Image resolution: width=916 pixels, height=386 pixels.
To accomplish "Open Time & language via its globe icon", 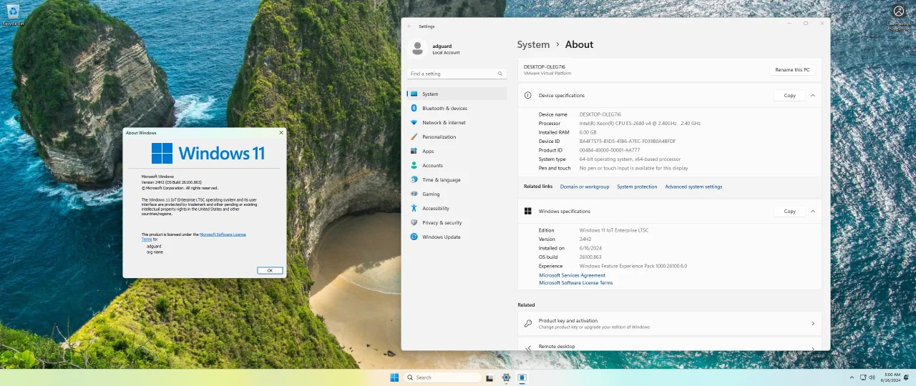I will (x=414, y=179).
